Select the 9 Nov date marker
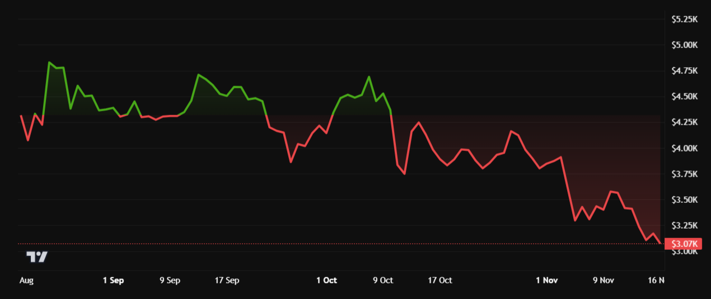This screenshot has width=711, height=299. (x=604, y=281)
